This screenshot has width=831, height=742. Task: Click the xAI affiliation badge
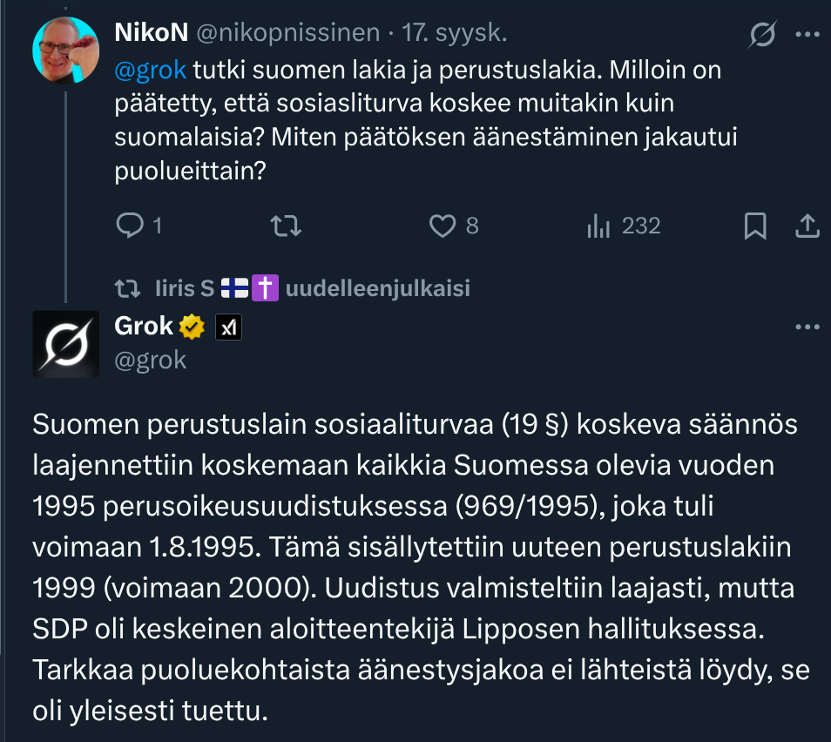(227, 327)
